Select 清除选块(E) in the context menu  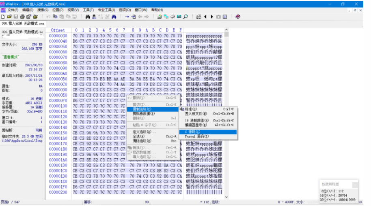click(153, 140)
